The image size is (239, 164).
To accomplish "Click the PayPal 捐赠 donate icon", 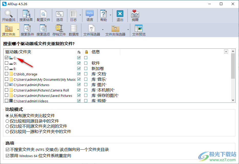I will pos(135,15).
